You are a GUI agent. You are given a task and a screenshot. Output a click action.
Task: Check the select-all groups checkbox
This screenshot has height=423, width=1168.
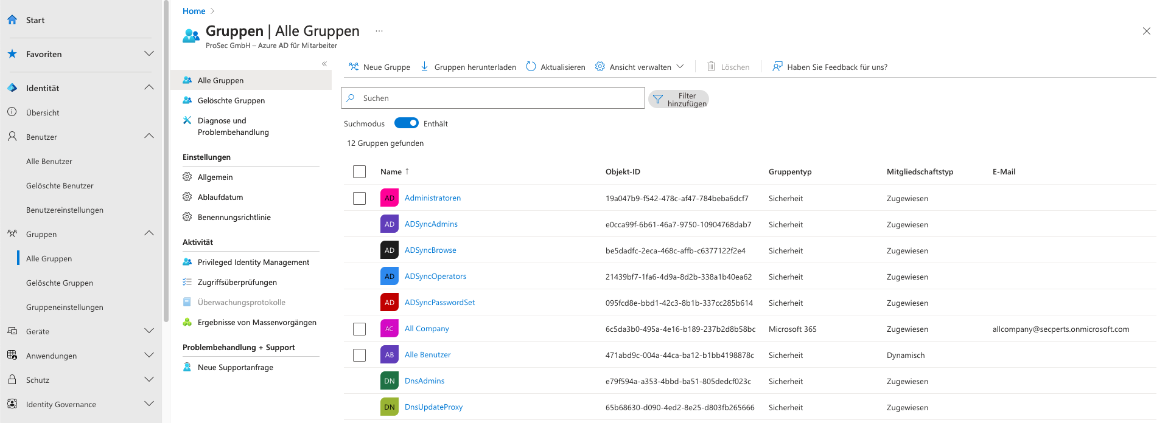click(x=360, y=171)
